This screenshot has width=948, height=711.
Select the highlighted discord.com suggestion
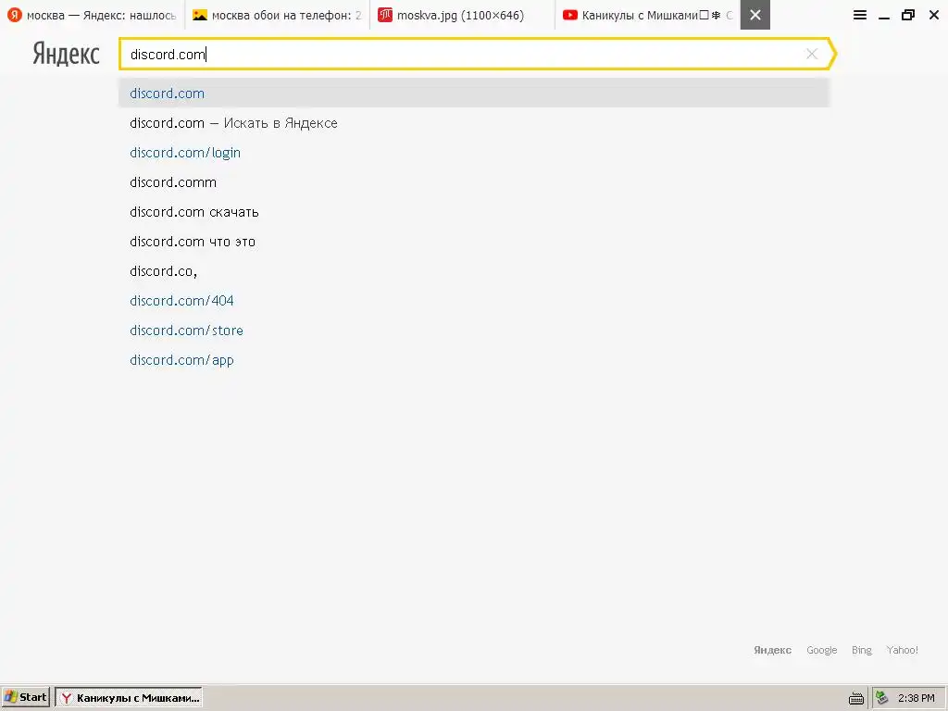pos(474,94)
